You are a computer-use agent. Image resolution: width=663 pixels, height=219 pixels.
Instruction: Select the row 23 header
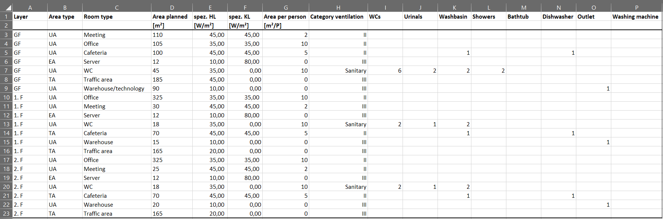click(6, 214)
